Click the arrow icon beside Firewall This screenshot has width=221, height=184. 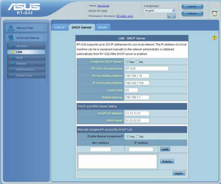tap(13, 64)
